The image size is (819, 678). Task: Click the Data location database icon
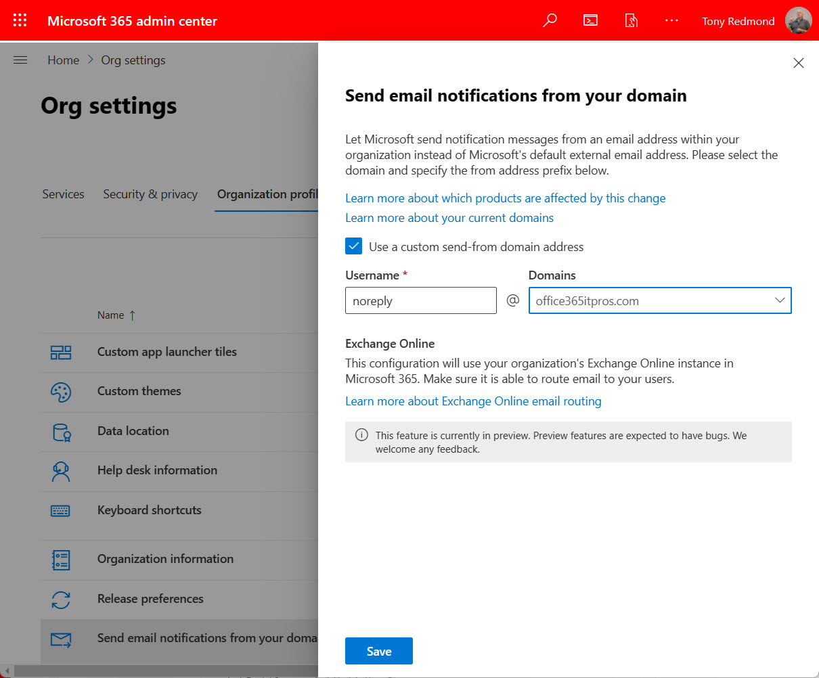(62, 432)
